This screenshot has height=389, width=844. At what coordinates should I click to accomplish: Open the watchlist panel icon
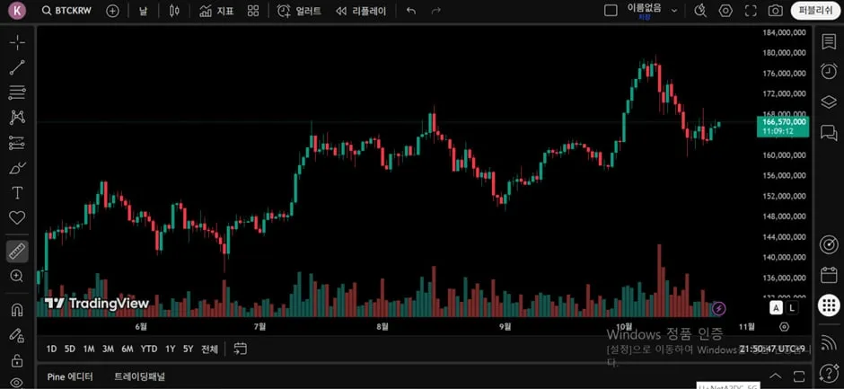click(829, 42)
